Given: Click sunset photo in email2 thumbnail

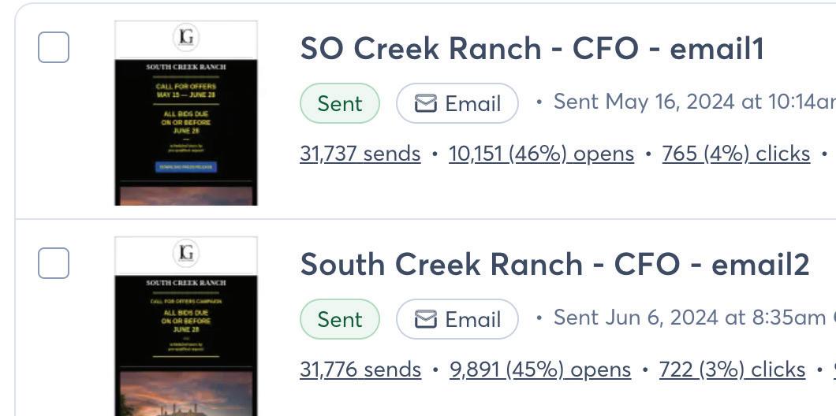Looking at the screenshot, I should (186, 394).
